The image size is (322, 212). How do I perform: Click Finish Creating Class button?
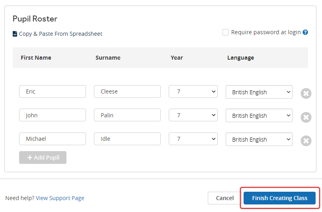(279, 198)
